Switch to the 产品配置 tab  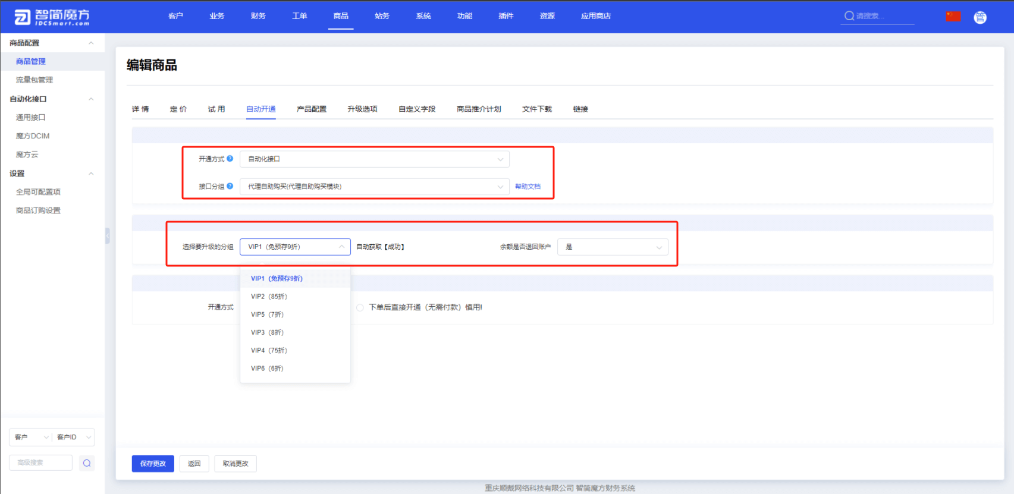click(312, 109)
